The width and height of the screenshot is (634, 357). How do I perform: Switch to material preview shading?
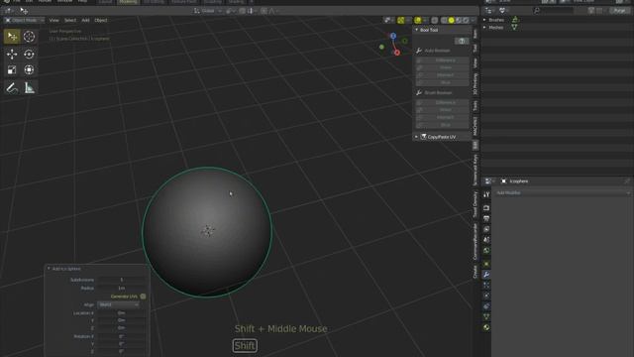(459, 20)
